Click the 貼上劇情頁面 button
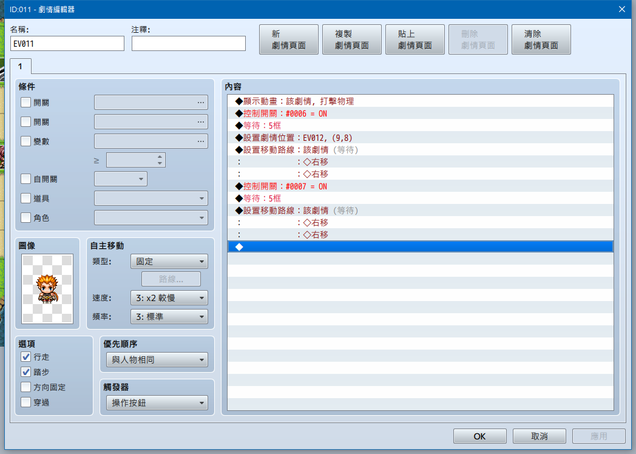The height and width of the screenshot is (454, 636). (415, 39)
